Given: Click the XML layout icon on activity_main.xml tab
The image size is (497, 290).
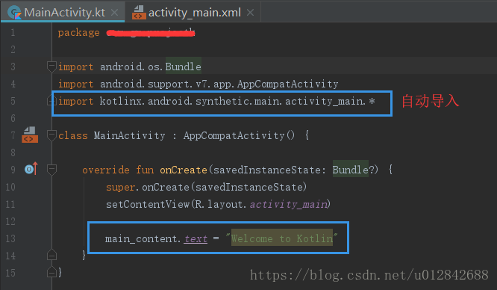Looking at the screenshot, I should [139, 13].
